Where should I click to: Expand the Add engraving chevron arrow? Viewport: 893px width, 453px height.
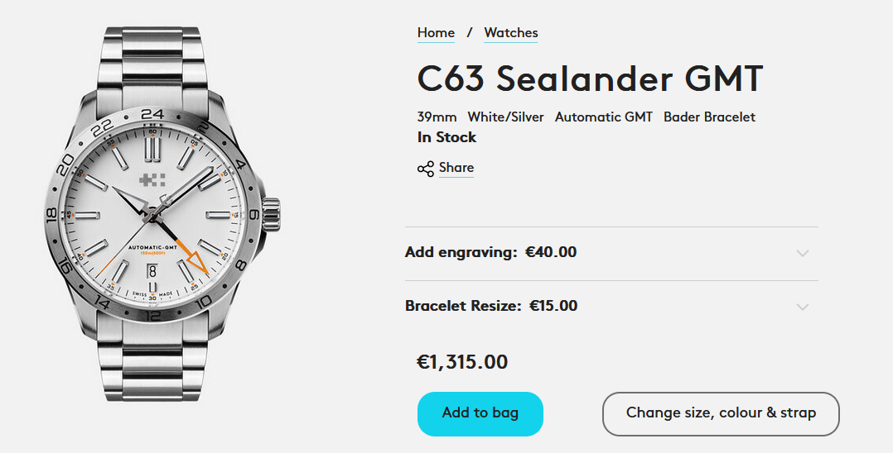point(802,253)
